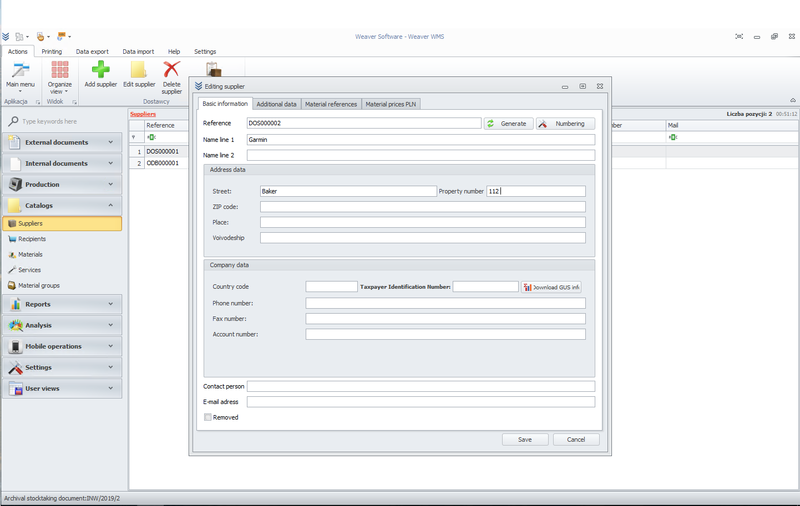This screenshot has height=506, width=800.
Task: Expand Production section
Action: click(62, 185)
